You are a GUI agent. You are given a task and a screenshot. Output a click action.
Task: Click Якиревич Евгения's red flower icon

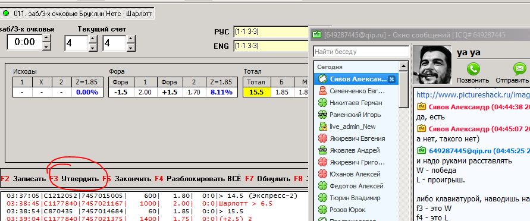[x=323, y=138]
